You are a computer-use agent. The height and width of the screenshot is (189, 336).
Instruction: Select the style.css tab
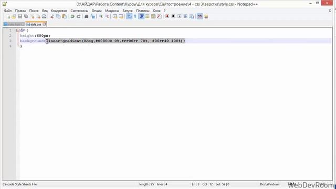(36, 24)
